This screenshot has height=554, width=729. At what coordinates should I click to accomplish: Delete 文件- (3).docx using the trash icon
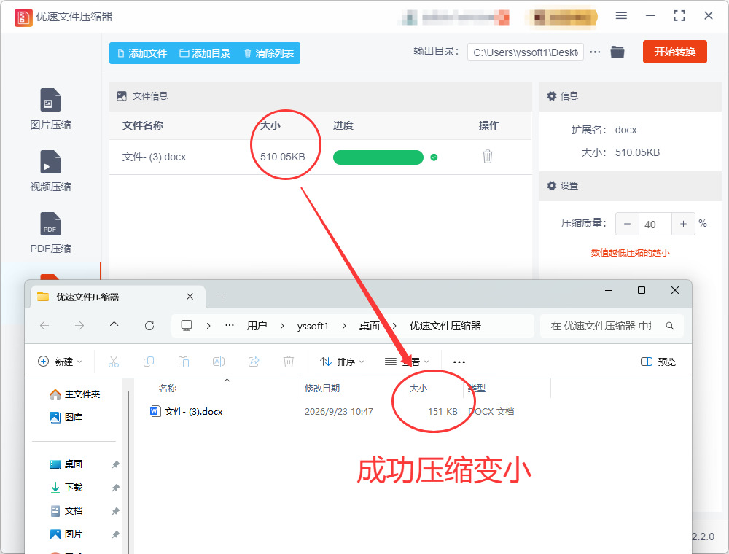point(487,156)
